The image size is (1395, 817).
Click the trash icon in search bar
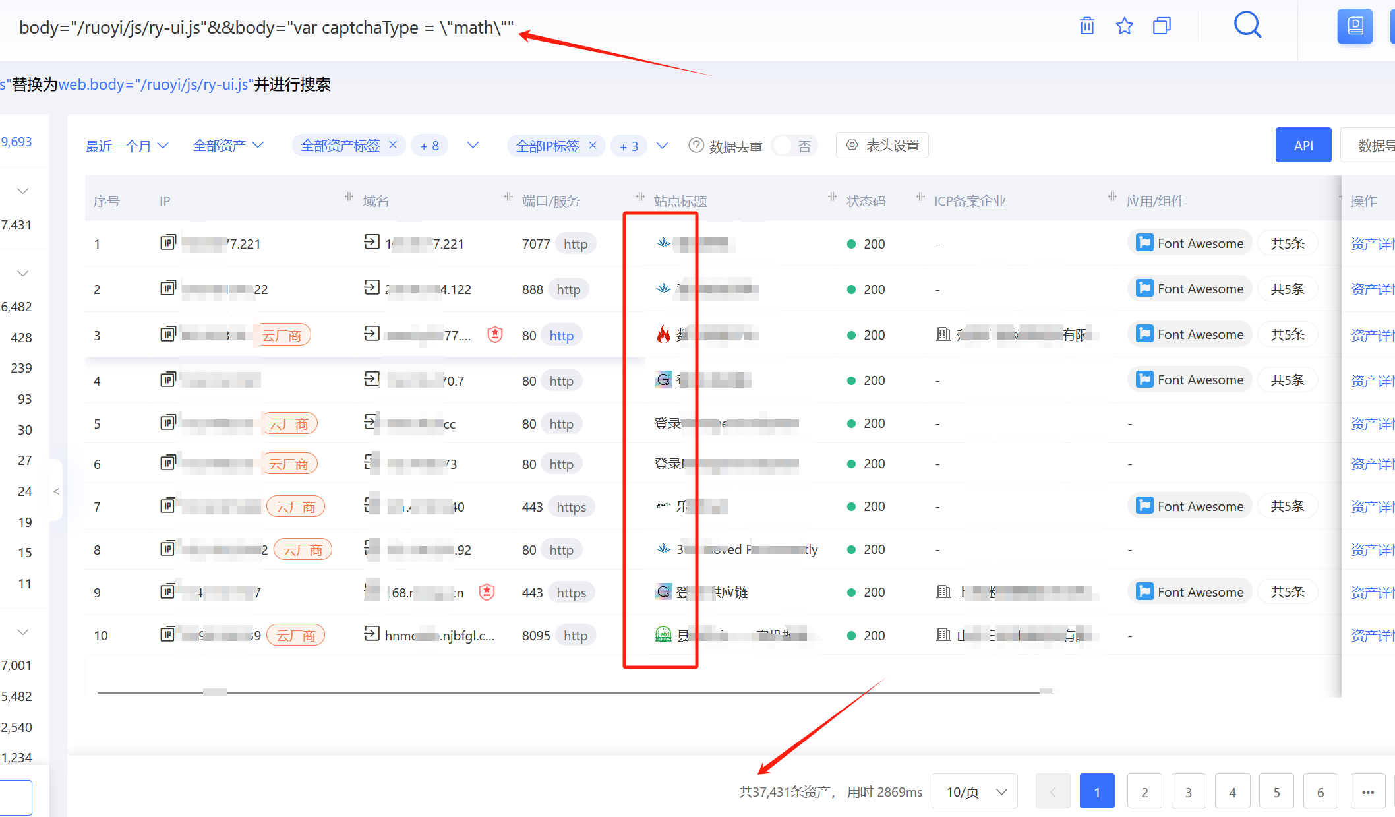(x=1087, y=26)
